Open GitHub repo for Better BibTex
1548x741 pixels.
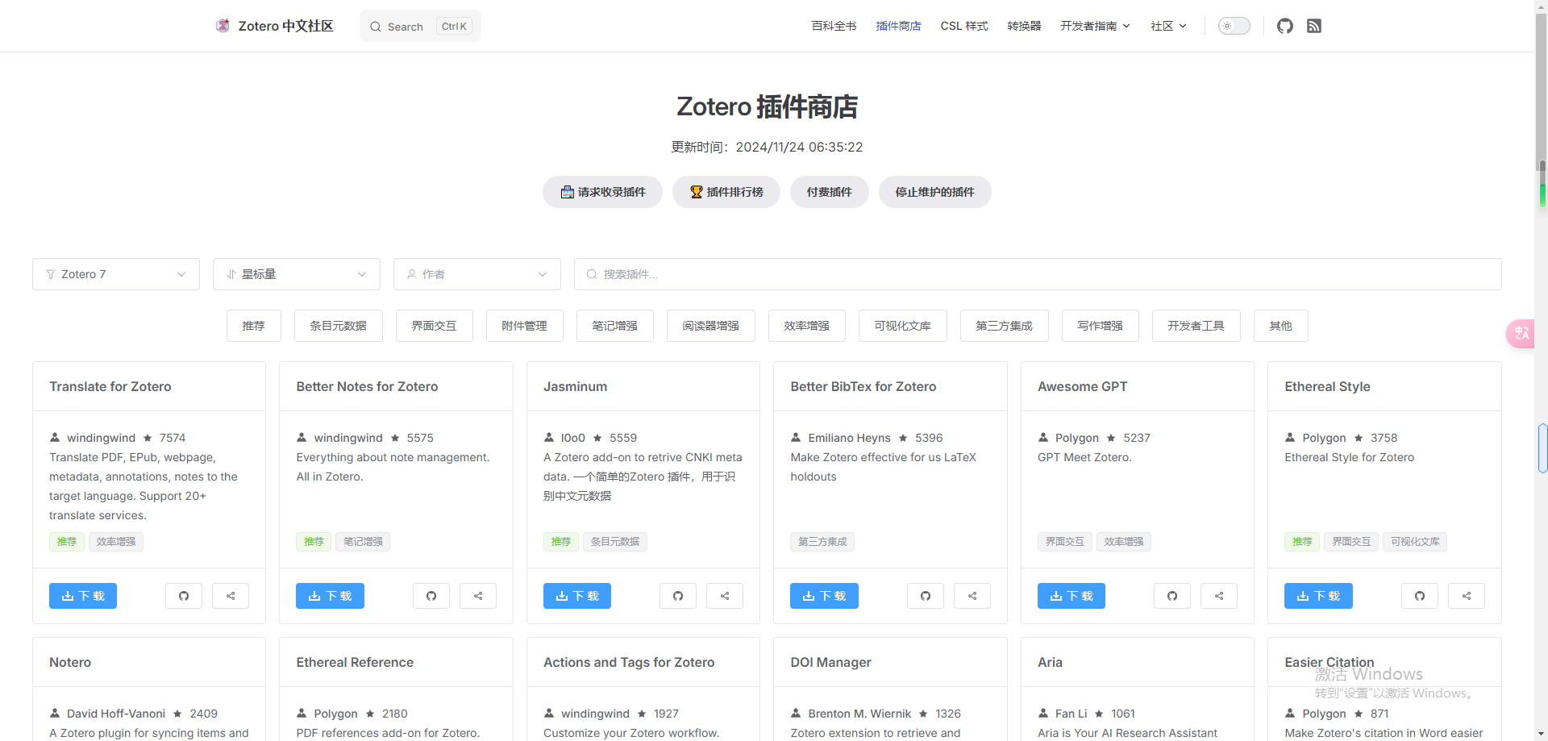[926, 596]
